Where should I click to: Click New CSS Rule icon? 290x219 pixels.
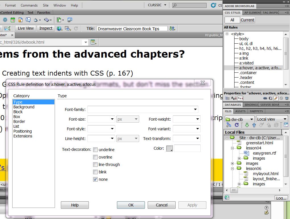pos(270,98)
